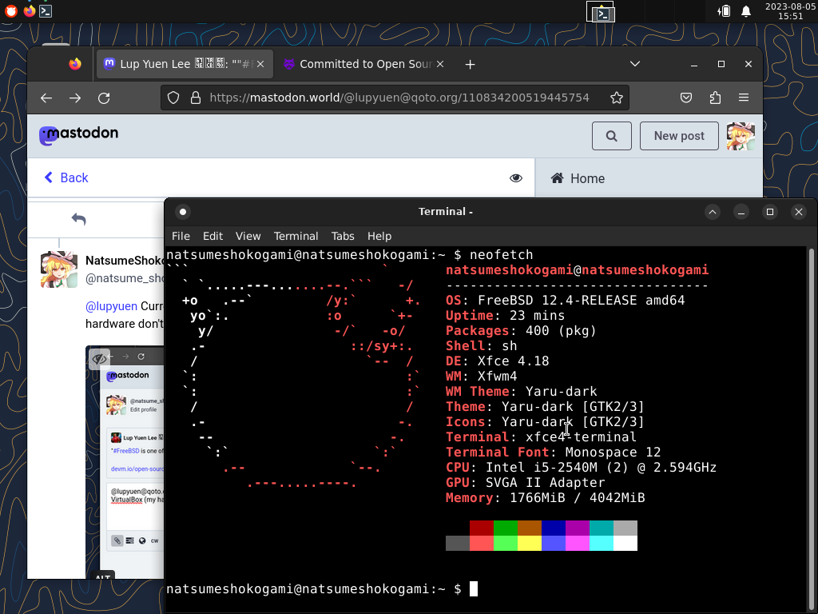818x614 pixels.
Task: Click the New post button
Action: 679,136
